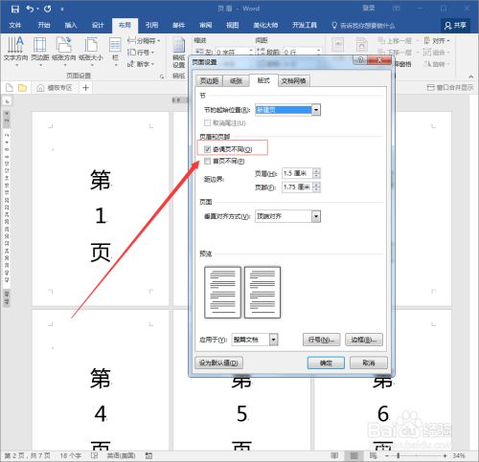
Task: Collapse the ribbon with the chevron
Action: (x=471, y=77)
